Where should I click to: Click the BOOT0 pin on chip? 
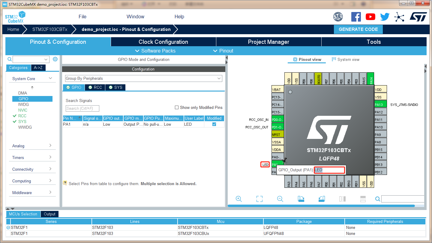coord(318,79)
